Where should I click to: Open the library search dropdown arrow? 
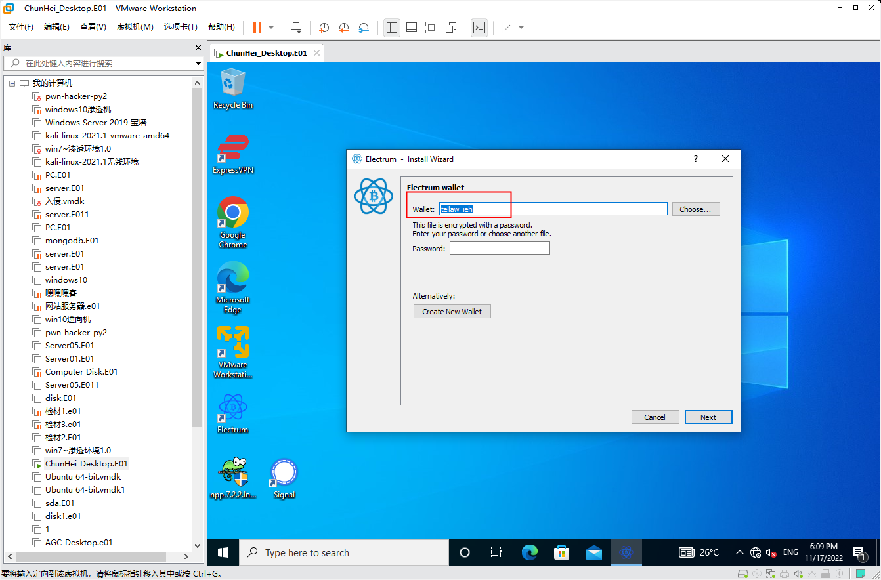pyautogui.click(x=198, y=64)
